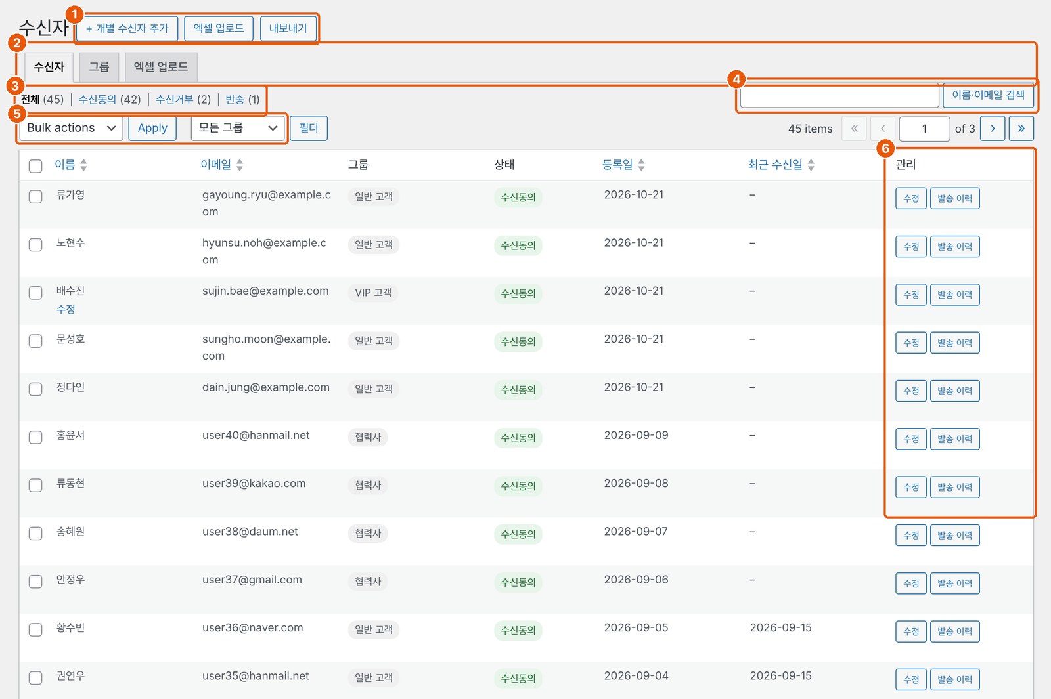Viewport: 1051px width, 699px height.
Task: Filter by 수신거부 (2) status
Action: click(183, 99)
